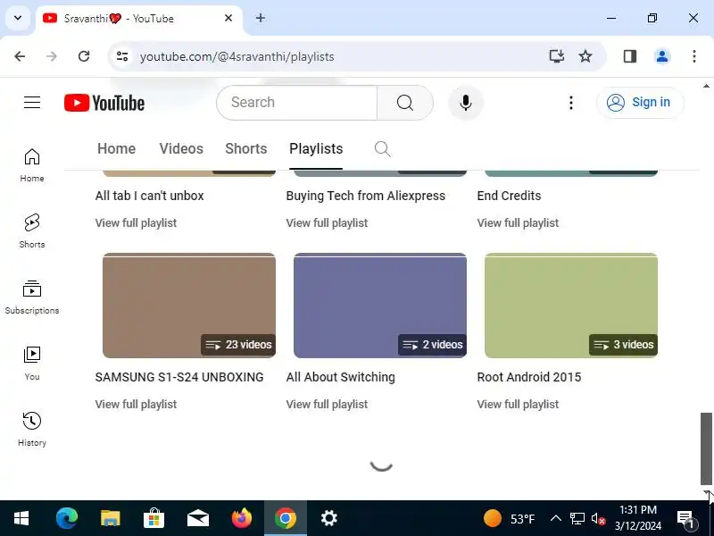Open Shorts in the left sidebar
This screenshot has height=536, width=714.
(32, 231)
